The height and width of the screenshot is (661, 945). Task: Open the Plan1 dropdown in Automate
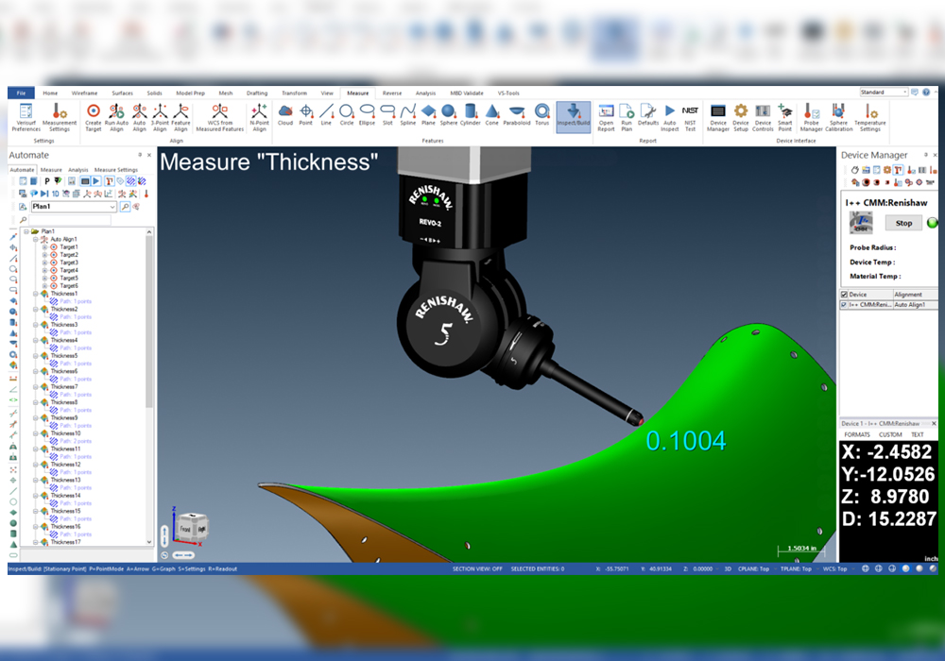[x=112, y=207]
